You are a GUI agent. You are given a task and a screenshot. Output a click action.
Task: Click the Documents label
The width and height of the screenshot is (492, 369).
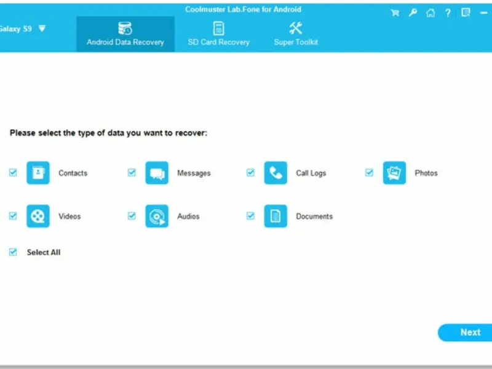(x=314, y=216)
